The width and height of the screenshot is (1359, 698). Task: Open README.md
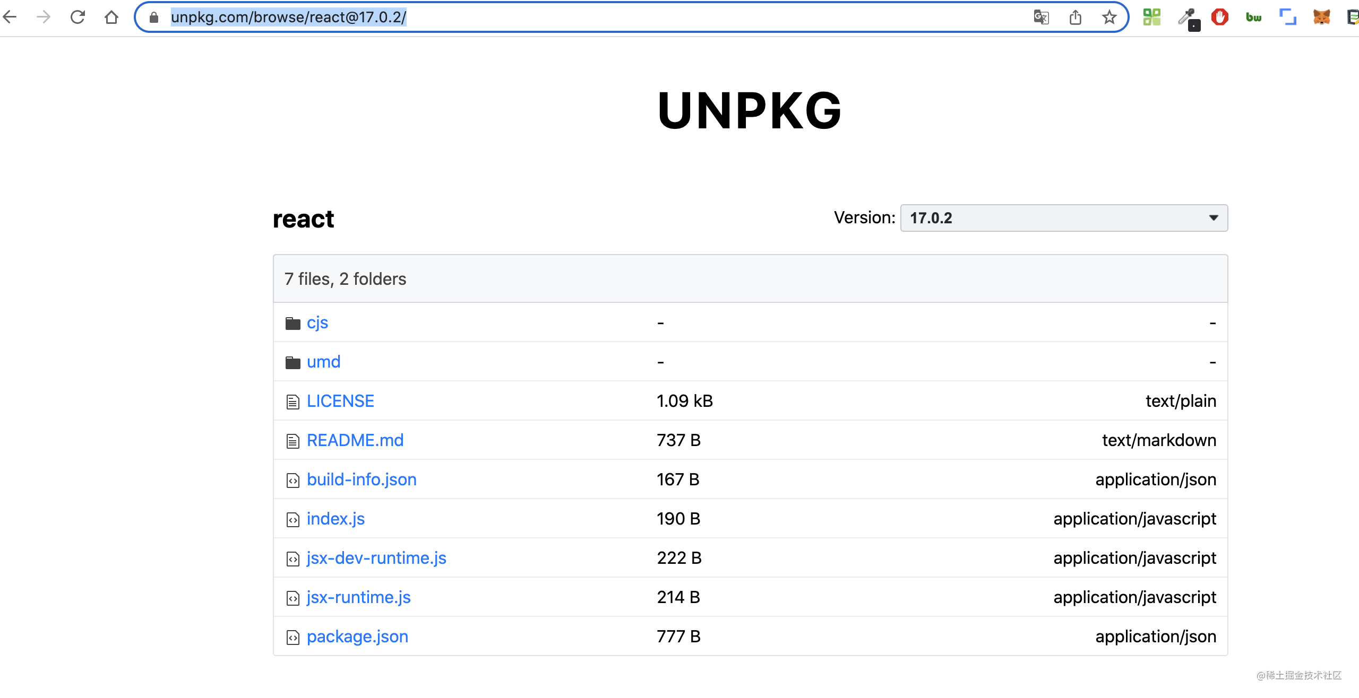tap(355, 440)
